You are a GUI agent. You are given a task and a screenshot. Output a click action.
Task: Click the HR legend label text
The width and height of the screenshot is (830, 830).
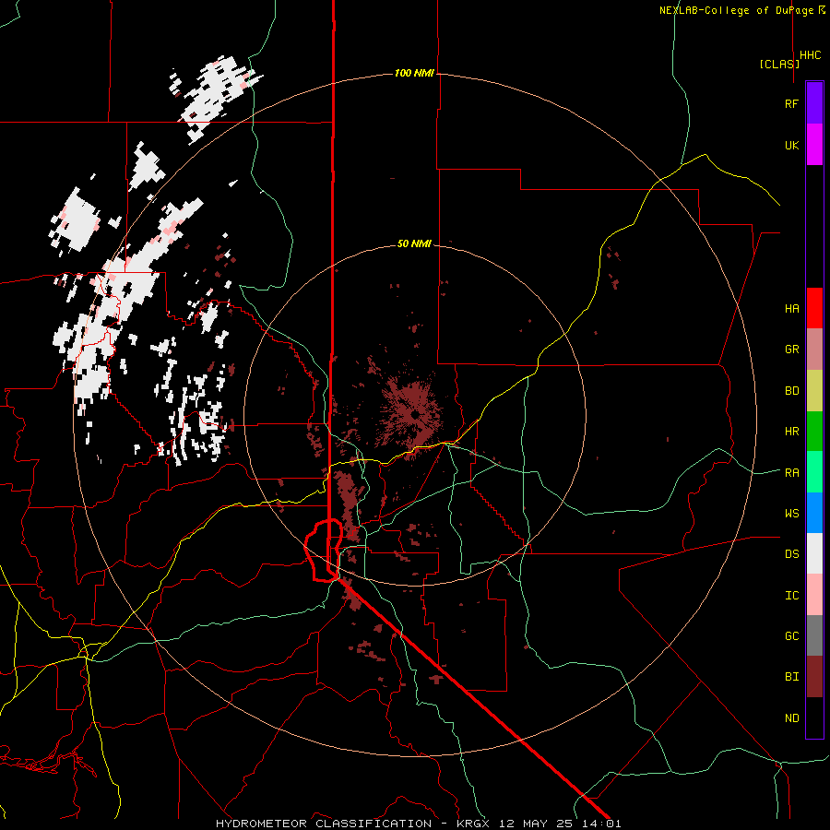pyautogui.click(x=792, y=432)
